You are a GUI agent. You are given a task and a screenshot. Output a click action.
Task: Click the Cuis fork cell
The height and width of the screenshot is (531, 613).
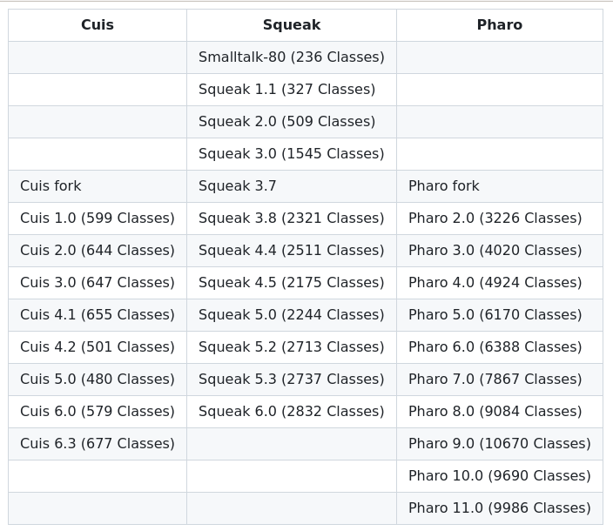[98, 186]
